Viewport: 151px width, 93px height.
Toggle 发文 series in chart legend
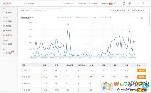[x=86, y=17]
